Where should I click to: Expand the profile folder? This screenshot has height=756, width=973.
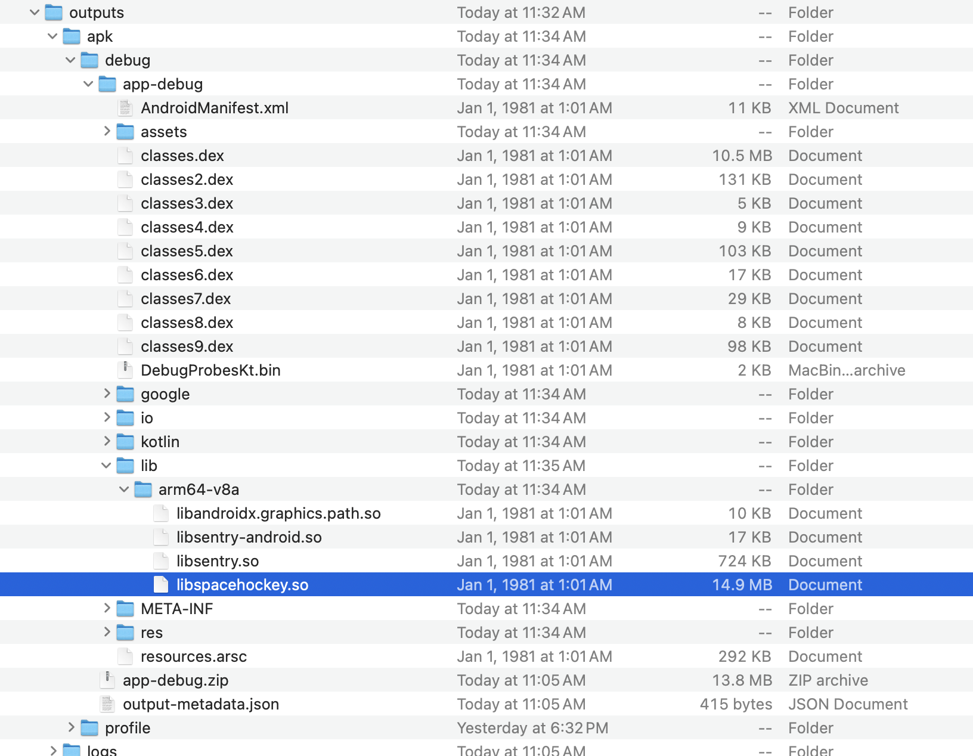pyautogui.click(x=71, y=727)
